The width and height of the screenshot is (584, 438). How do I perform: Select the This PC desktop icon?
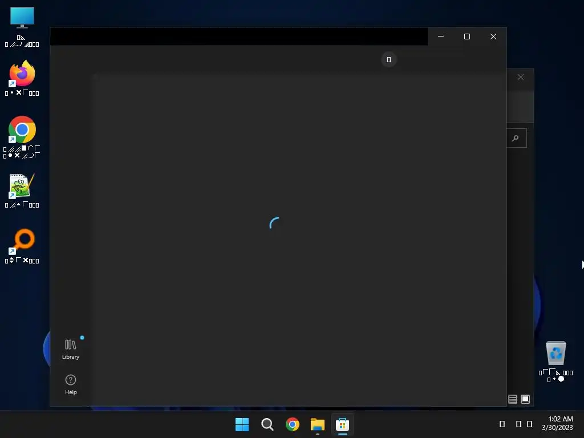(x=22, y=27)
